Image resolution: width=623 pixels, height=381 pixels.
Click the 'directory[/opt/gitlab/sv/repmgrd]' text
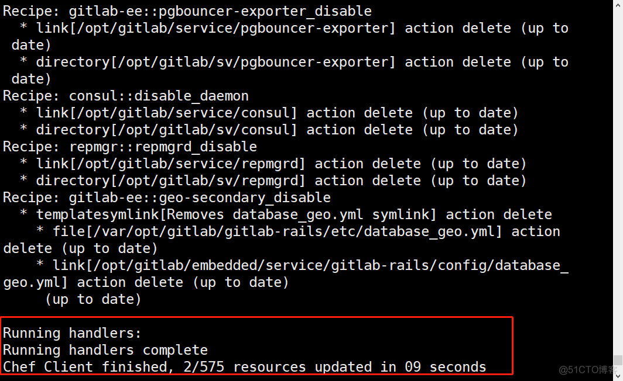coord(171,181)
